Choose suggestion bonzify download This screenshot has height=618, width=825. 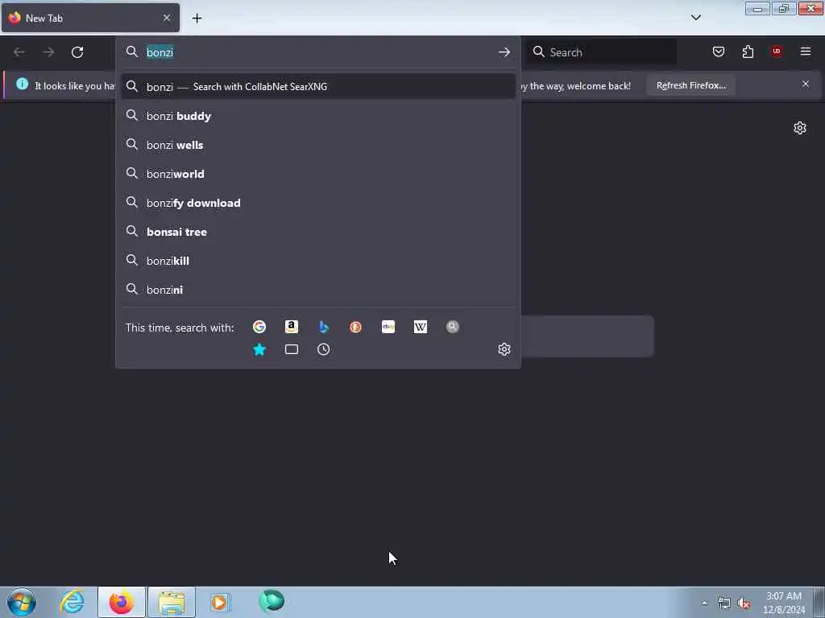tap(317, 203)
